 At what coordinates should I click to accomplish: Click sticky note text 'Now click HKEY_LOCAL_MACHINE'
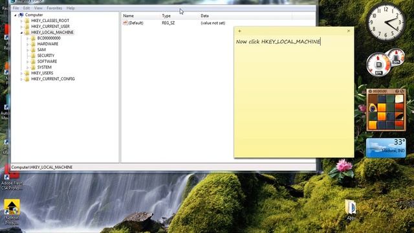tap(278, 41)
